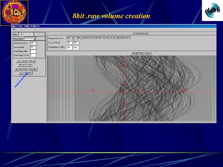Open the Filter dropdown arrow
The height and width of the screenshot is (167, 223).
(34, 34)
